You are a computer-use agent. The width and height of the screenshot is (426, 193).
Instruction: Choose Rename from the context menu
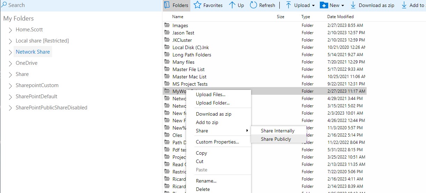pos(206,181)
